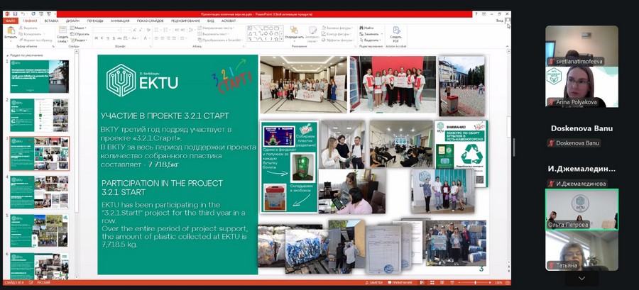
Task: Click the Create PDF Adobe Acrobat icon
Action: pyautogui.click(x=395, y=33)
